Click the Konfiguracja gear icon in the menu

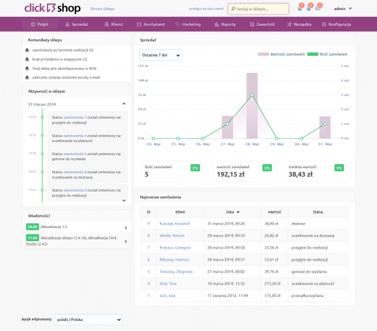tap(324, 24)
